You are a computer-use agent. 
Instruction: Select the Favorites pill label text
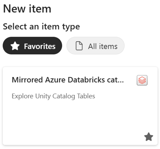tap(40, 46)
